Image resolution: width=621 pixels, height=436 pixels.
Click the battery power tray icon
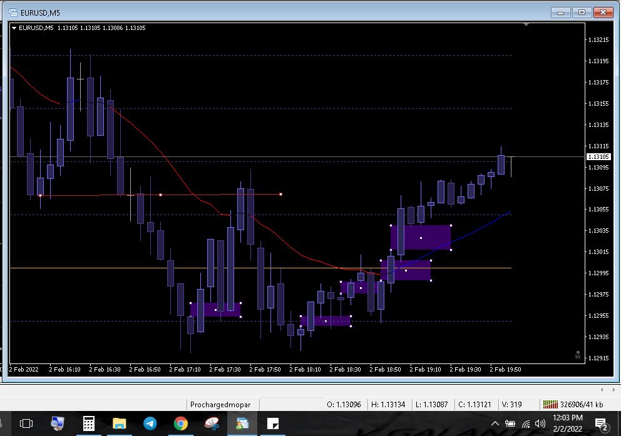(510, 423)
